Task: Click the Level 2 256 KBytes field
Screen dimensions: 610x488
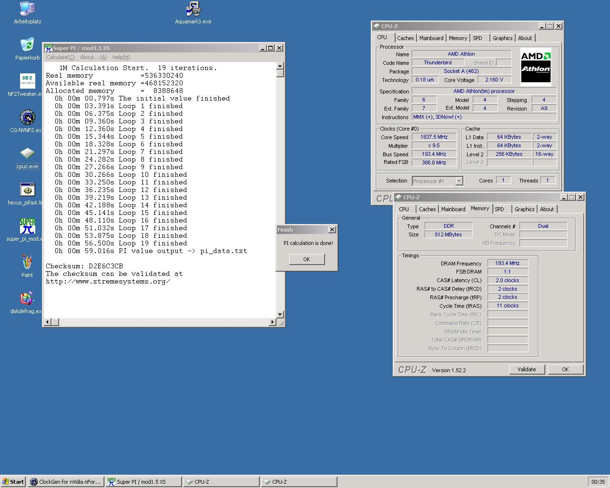Action: (x=509, y=154)
